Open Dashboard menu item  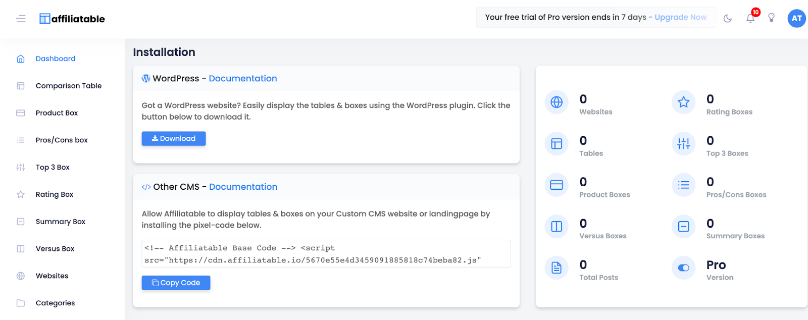[56, 59]
